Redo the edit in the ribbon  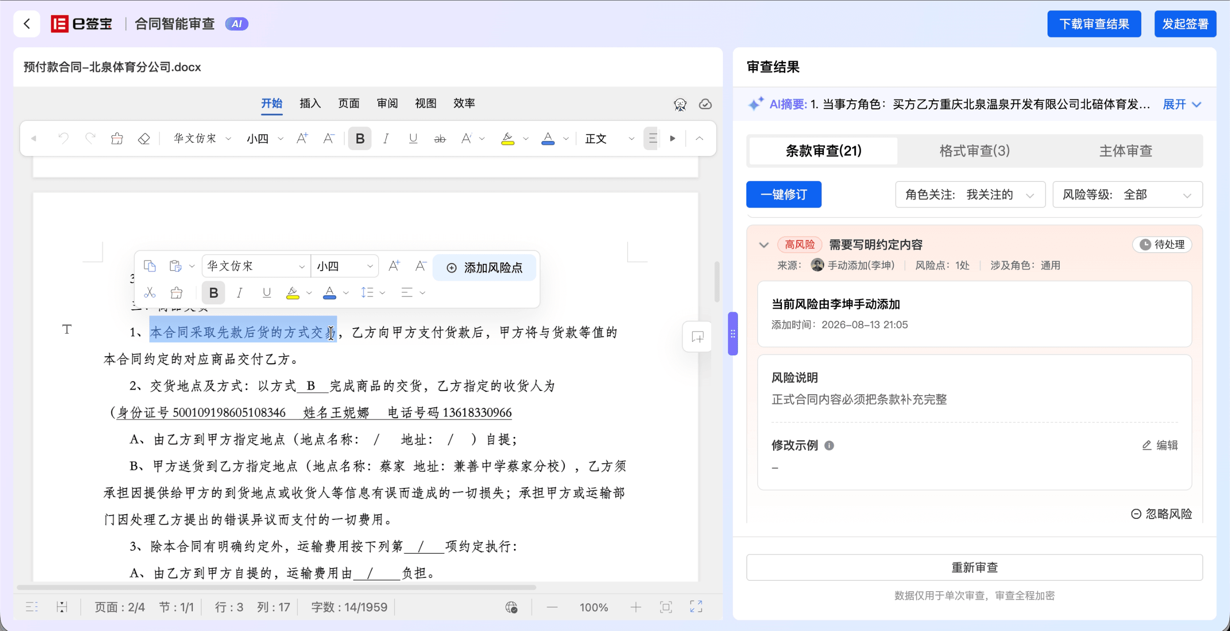[x=90, y=138]
